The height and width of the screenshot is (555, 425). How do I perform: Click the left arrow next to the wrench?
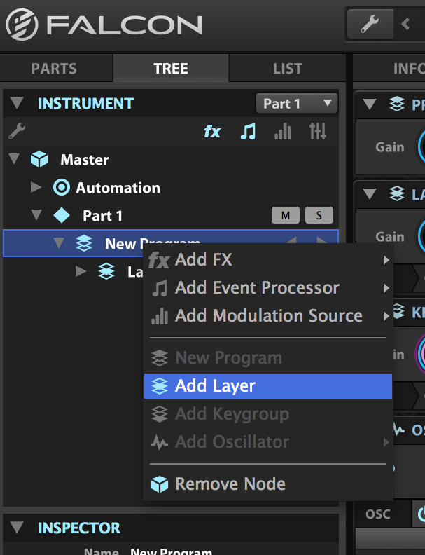click(x=406, y=24)
